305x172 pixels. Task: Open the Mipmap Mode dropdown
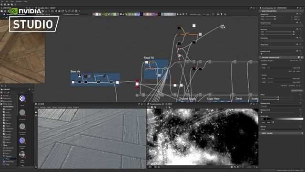[x=281, y=106]
